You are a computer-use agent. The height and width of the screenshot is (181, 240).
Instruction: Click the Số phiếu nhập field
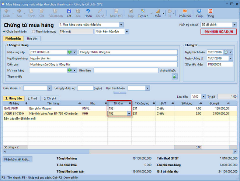[x=220, y=64]
